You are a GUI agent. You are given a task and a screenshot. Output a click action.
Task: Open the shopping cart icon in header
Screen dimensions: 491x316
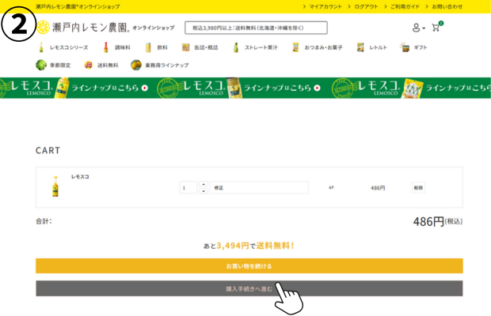click(436, 27)
